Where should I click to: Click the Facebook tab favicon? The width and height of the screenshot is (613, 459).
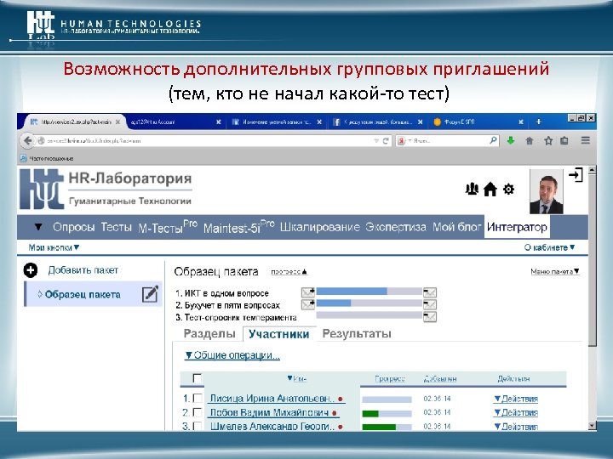point(336,122)
